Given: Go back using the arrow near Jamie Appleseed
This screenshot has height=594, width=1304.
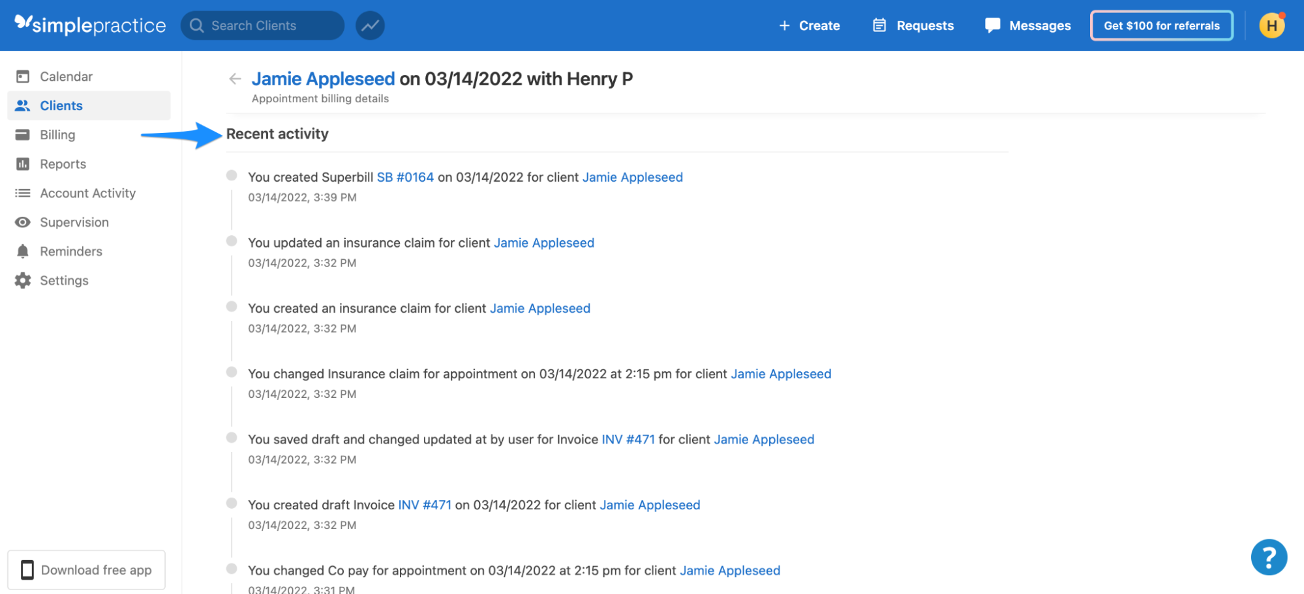Looking at the screenshot, I should pyautogui.click(x=235, y=78).
